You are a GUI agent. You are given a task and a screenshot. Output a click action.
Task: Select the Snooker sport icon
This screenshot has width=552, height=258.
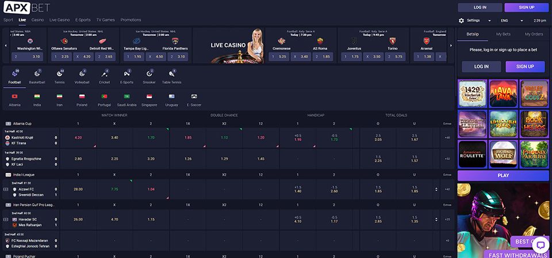click(149, 74)
